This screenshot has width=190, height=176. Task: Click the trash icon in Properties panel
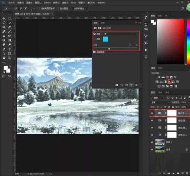[x=136, y=85]
